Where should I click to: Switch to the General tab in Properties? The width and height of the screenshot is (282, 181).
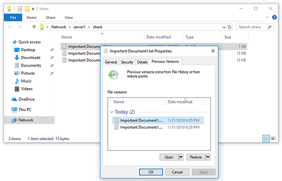point(111,62)
